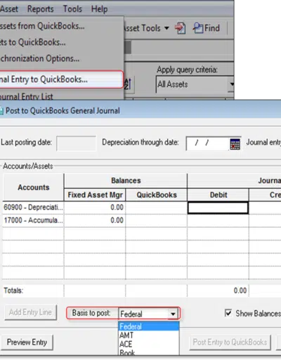The height and width of the screenshot is (362, 281).
Task: Click Debit cell for 60900 account
Action: pos(218,208)
